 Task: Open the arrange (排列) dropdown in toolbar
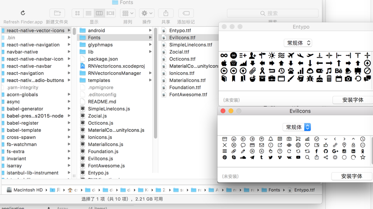coord(128,13)
